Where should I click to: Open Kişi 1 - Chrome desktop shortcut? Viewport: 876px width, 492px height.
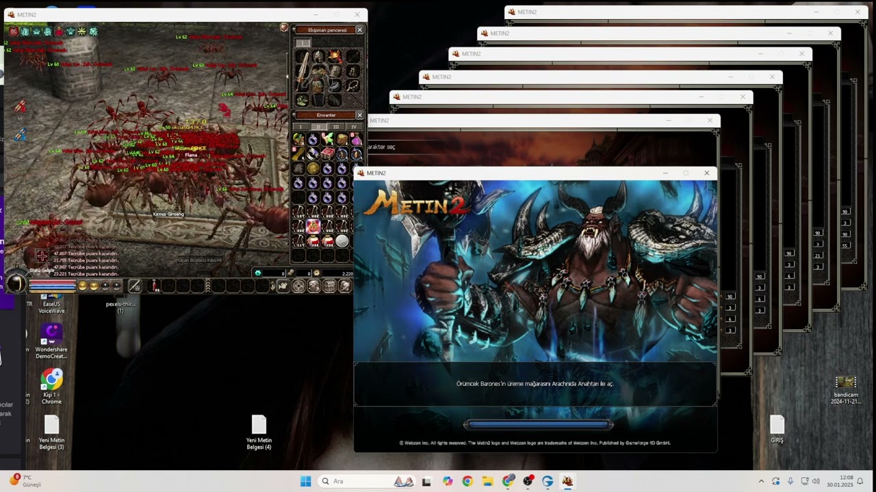click(51, 387)
